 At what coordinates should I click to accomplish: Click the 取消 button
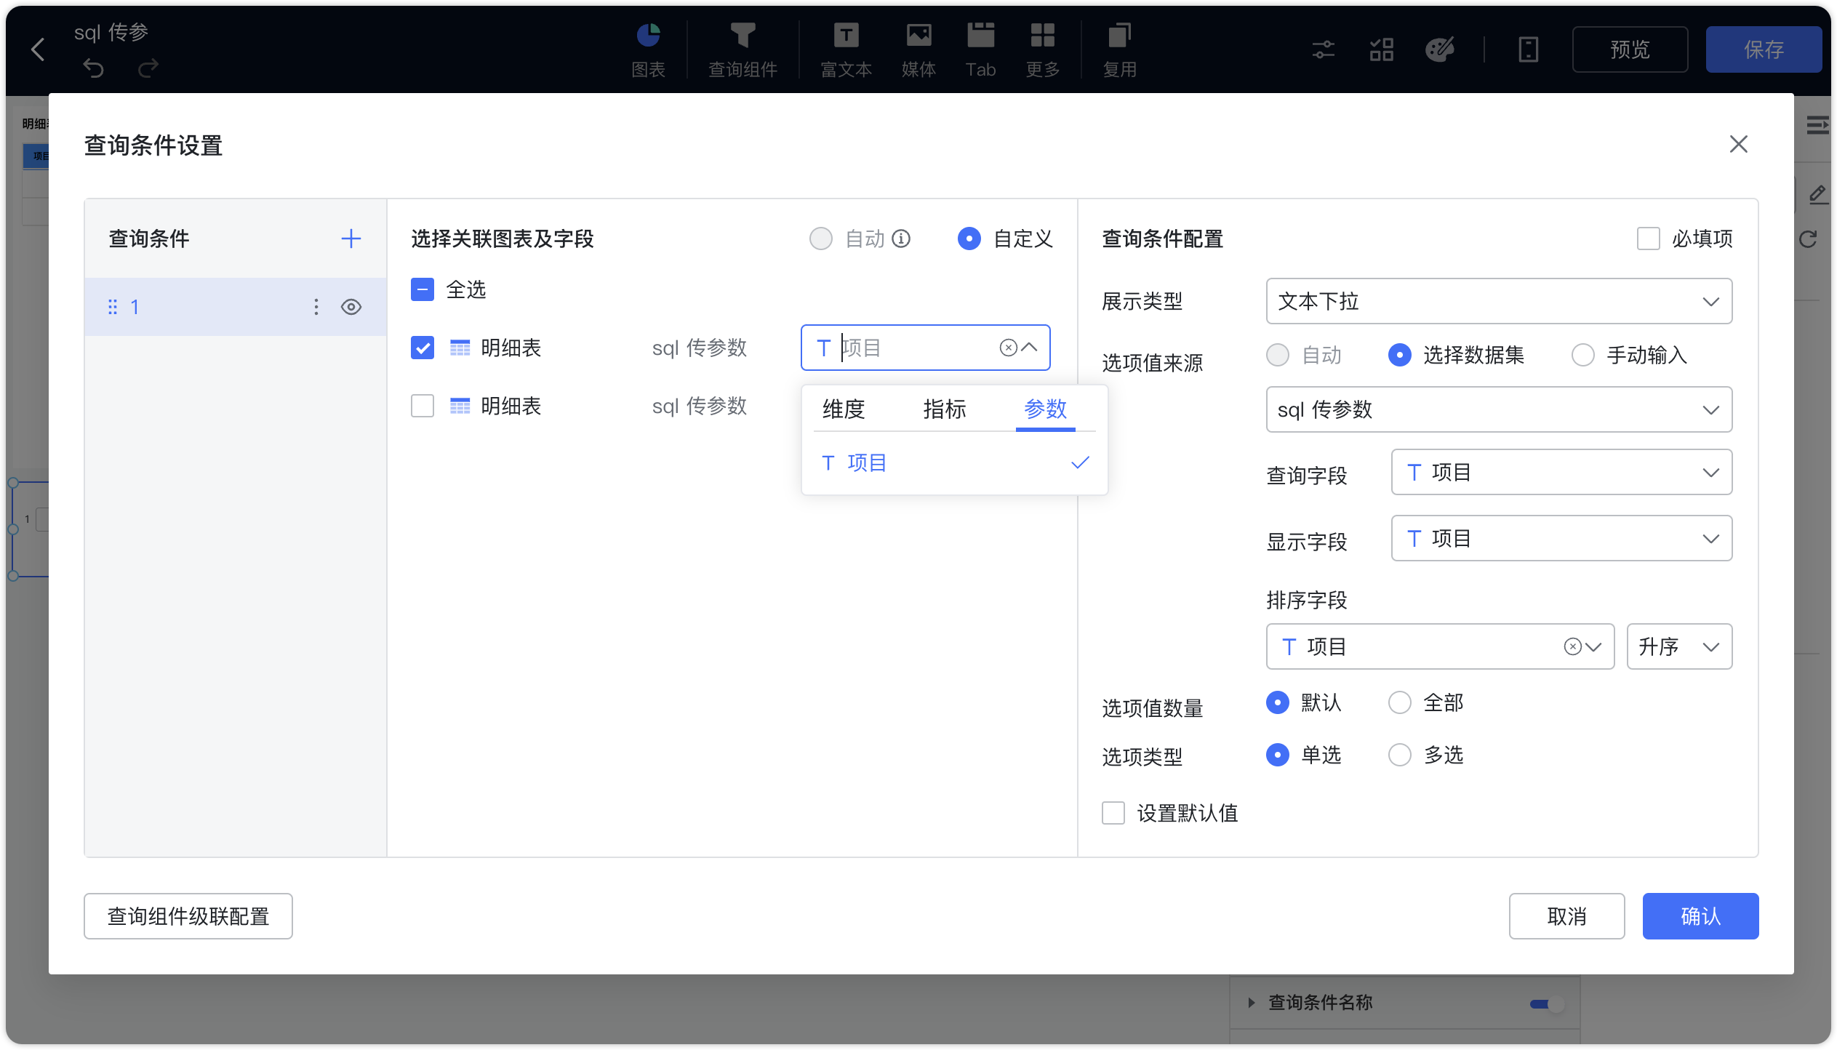click(1566, 916)
